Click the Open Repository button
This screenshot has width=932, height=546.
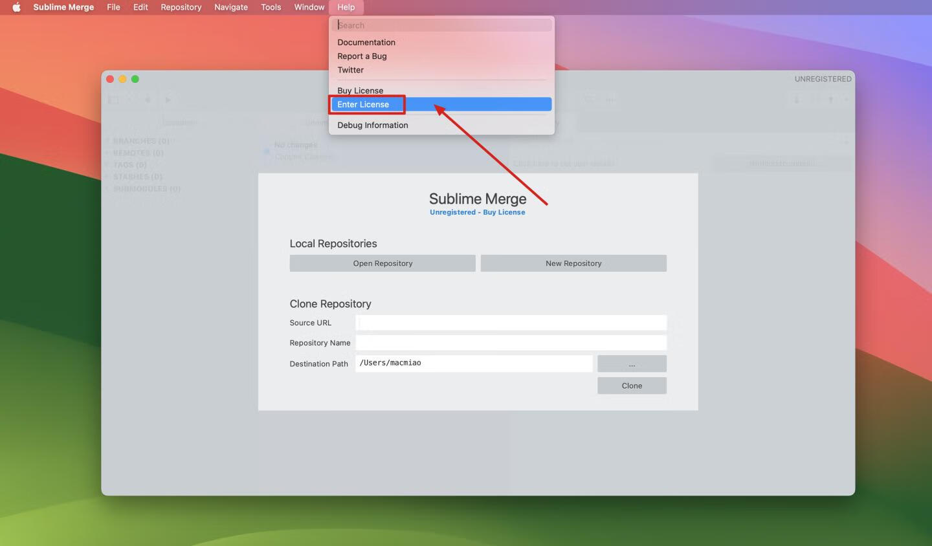383,263
